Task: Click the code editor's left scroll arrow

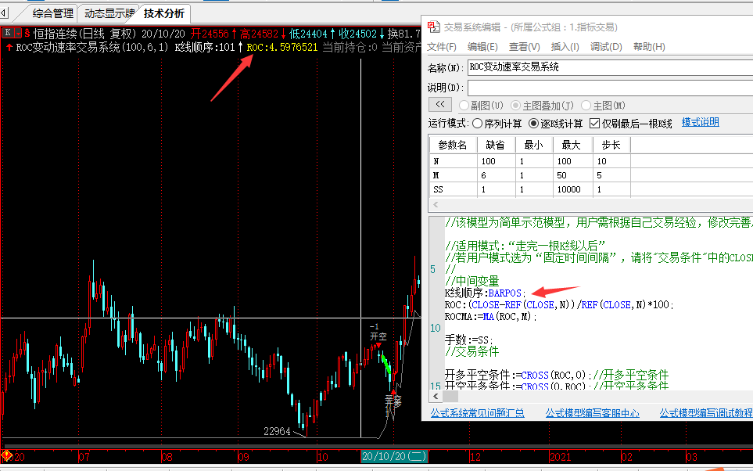Action: (x=436, y=397)
